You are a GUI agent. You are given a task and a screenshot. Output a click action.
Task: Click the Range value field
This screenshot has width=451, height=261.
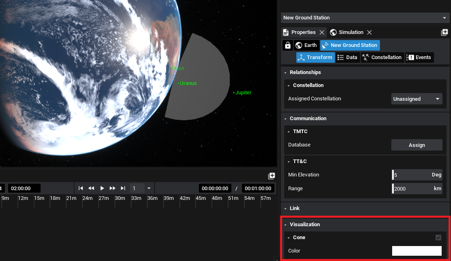point(417,189)
